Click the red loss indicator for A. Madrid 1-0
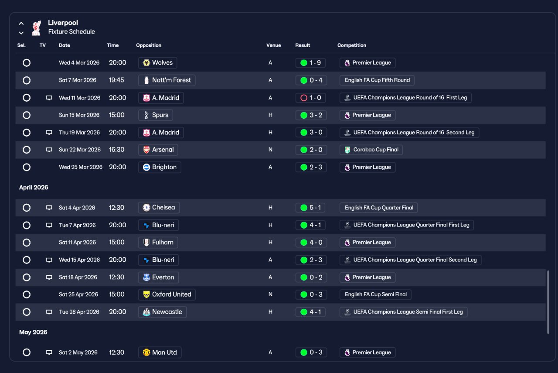 coord(304,98)
